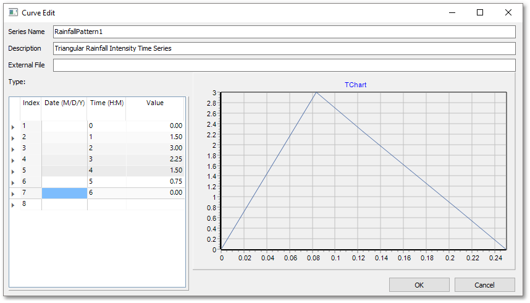Click the Time cell showing 5
This screenshot has height=303, width=530.
(107, 181)
